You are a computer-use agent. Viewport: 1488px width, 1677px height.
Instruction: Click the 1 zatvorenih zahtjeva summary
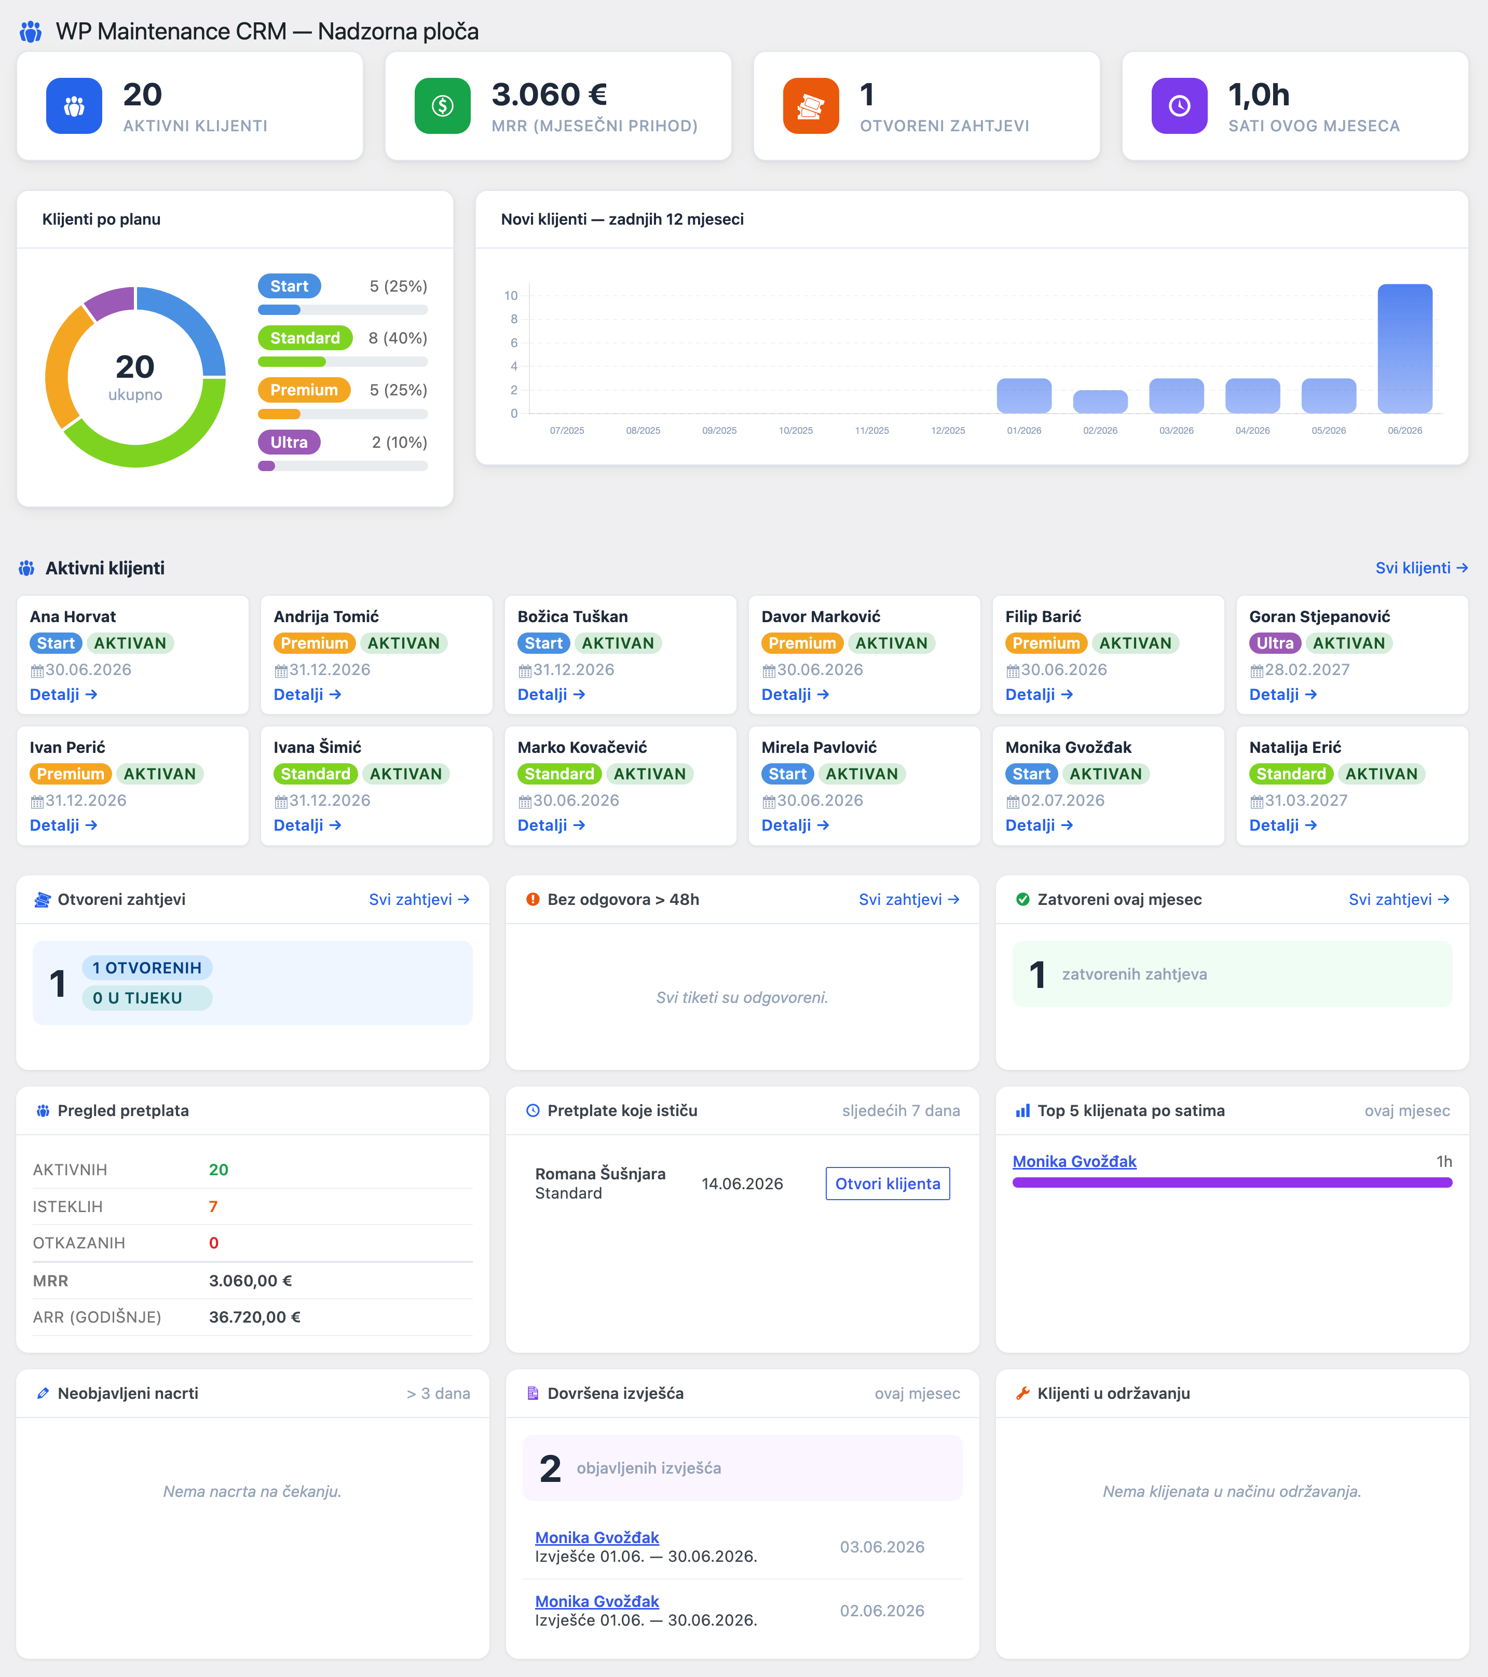1232,974
